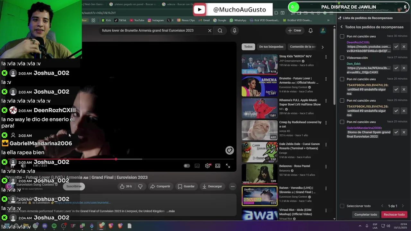Approve DeenRozhCXIII's reward request
Screen dimensions: 411x231
[x=396, y=47]
